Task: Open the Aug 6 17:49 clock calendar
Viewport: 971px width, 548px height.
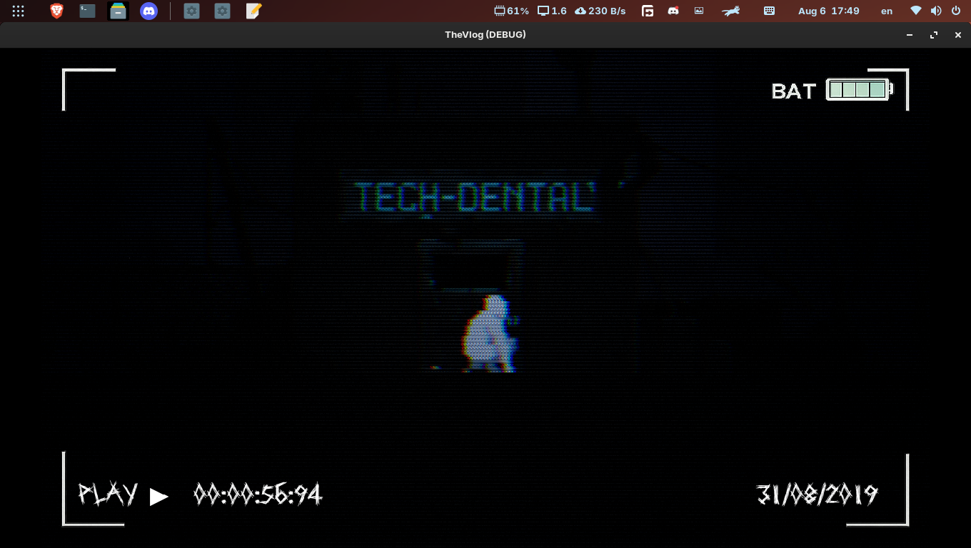Action: [x=829, y=11]
